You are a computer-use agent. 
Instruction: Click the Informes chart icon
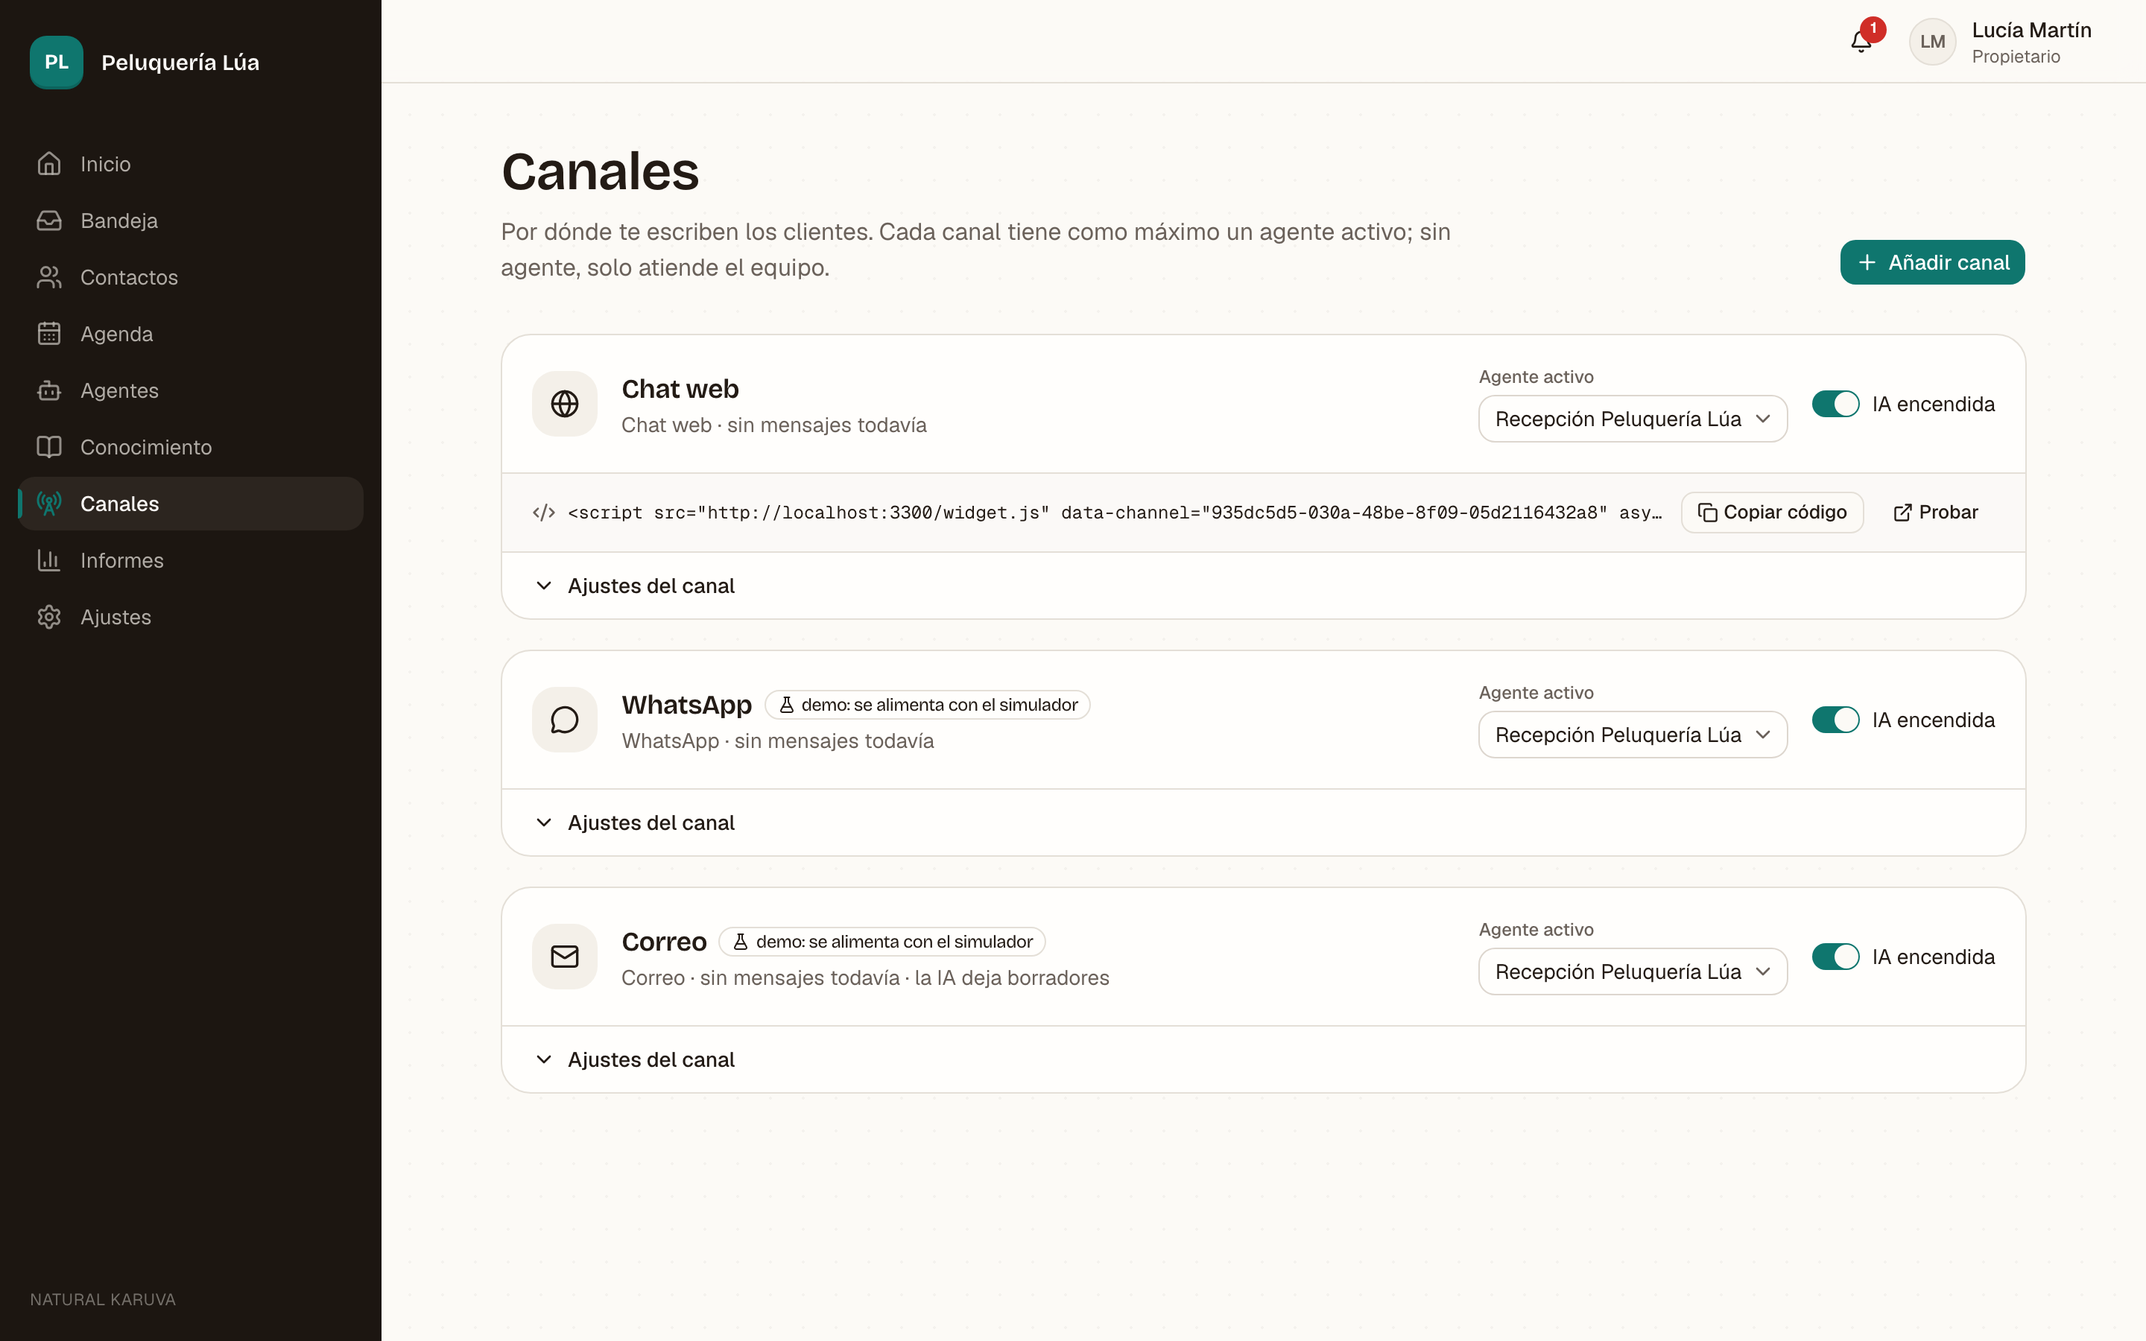pos(50,560)
